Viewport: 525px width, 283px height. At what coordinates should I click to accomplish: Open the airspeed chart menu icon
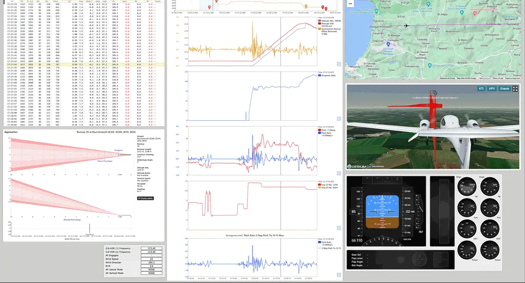click(x=339, y=118)
